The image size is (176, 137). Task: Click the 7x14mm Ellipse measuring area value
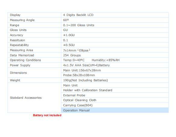click(x=77, y=50)
